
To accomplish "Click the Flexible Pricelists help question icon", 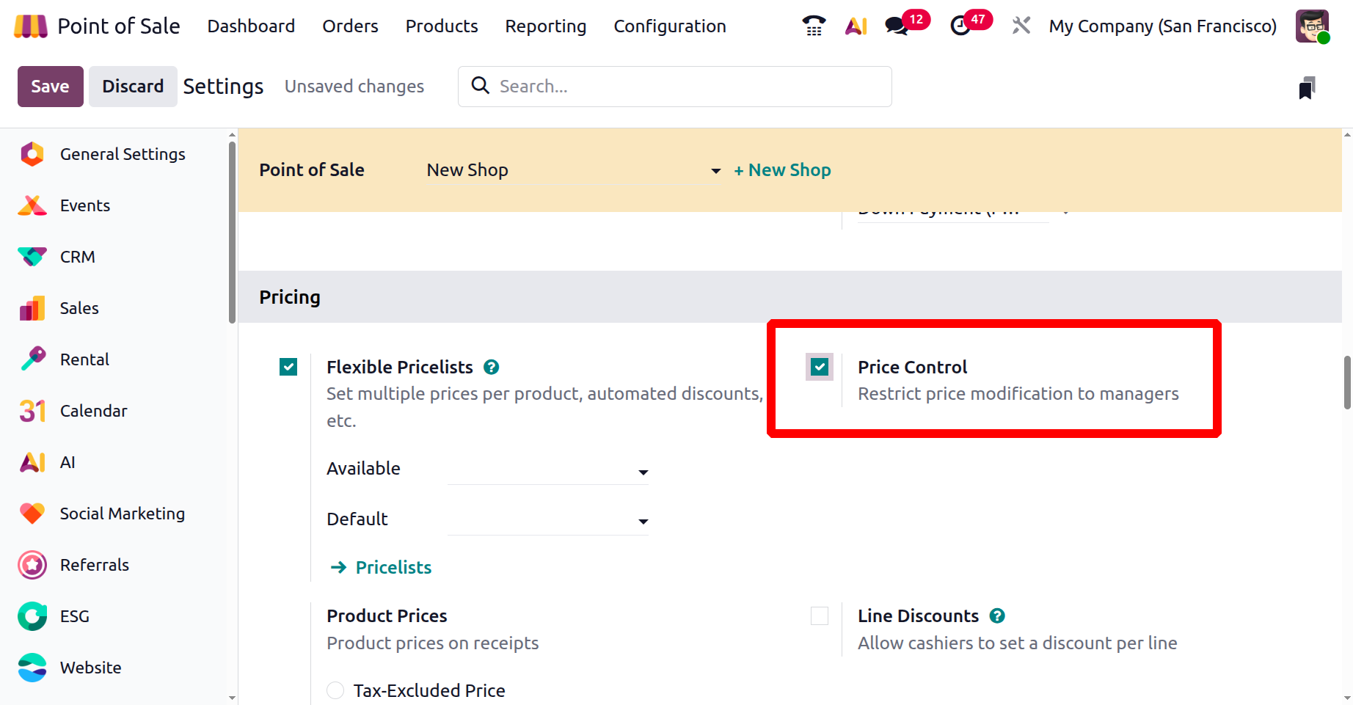I will (x=492, y=367).
